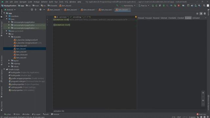Click the CRLF line separator in status bar
This screenshot has width=210, height=118.
tap(179, 117)
